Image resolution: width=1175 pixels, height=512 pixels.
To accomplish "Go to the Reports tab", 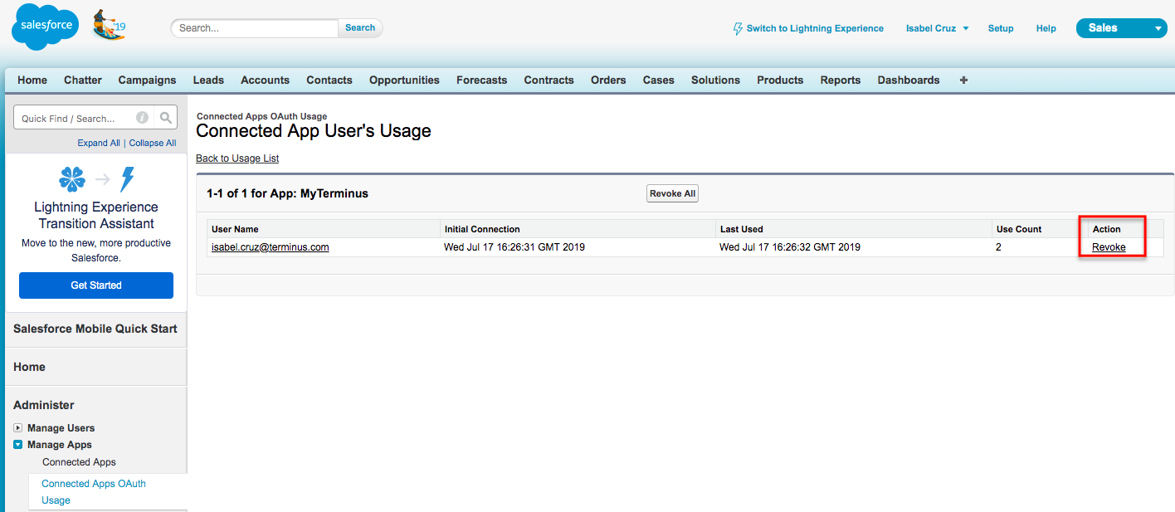I will 840,80.
